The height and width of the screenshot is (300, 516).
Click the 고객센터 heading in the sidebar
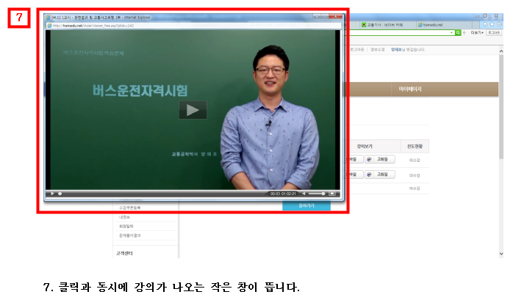click(124, 253)
